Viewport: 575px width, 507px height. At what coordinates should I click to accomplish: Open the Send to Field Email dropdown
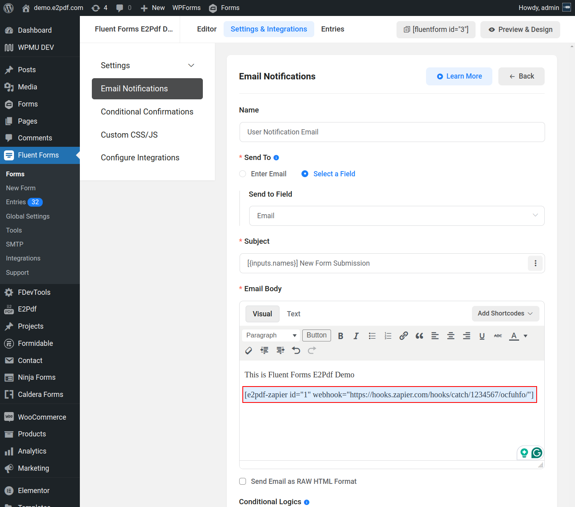click(x=397, y=216)
